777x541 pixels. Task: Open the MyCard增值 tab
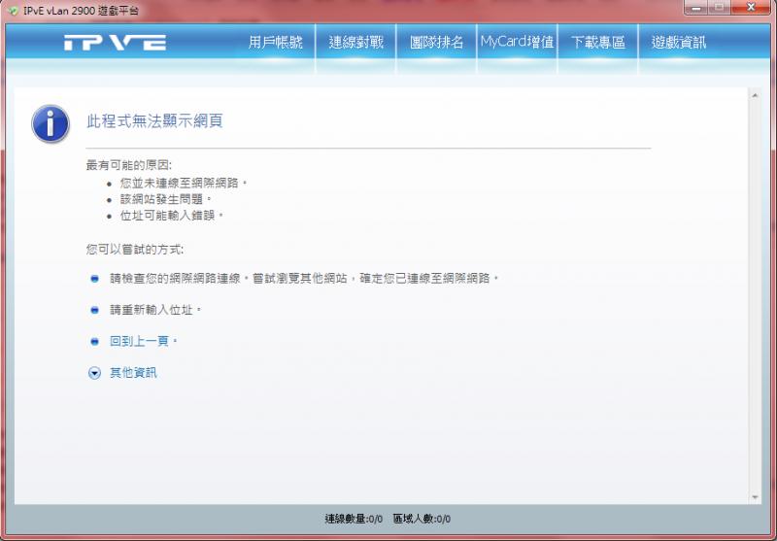click(x=517, y=42)
